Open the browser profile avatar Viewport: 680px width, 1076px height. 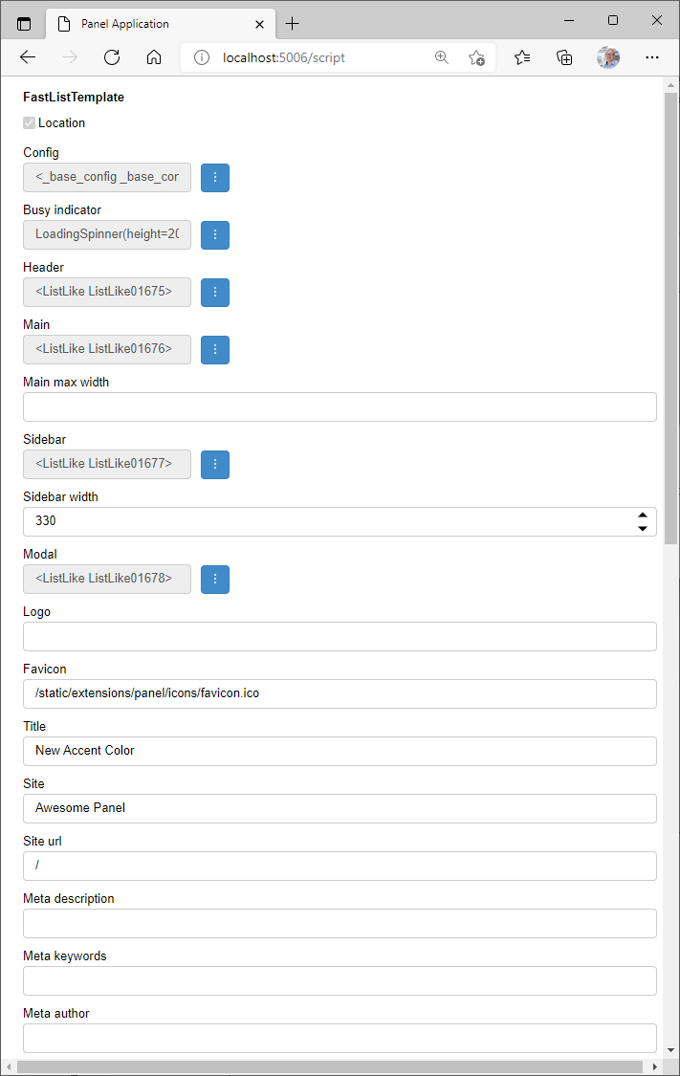608,57
